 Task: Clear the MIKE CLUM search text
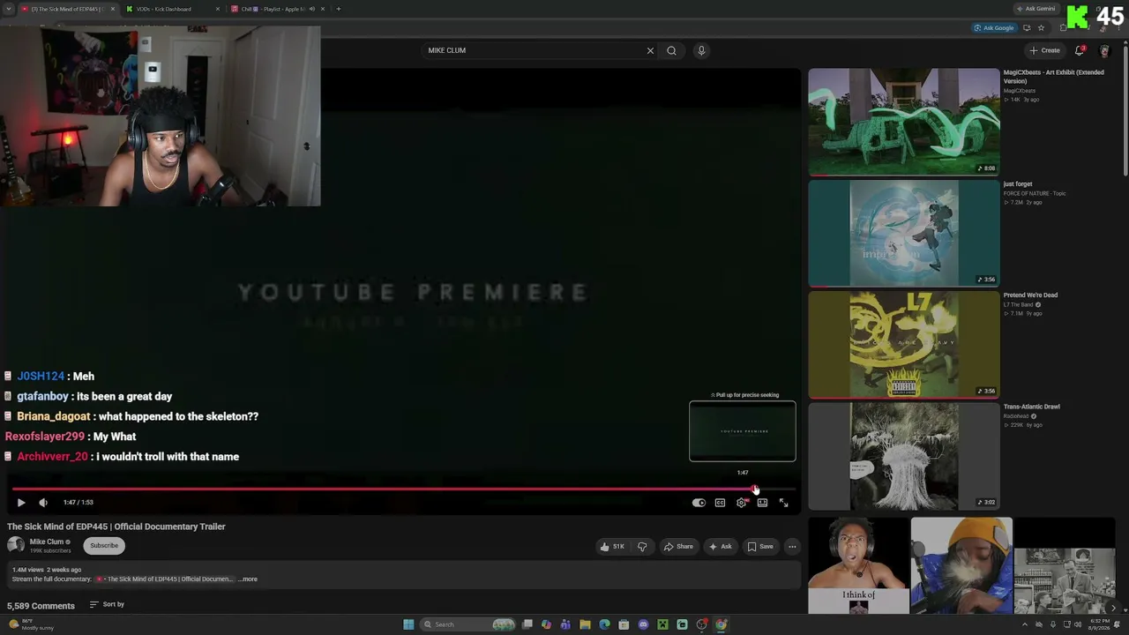650,50
